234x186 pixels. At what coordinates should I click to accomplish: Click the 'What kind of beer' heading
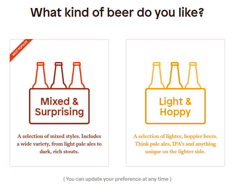tap(117, 13)
